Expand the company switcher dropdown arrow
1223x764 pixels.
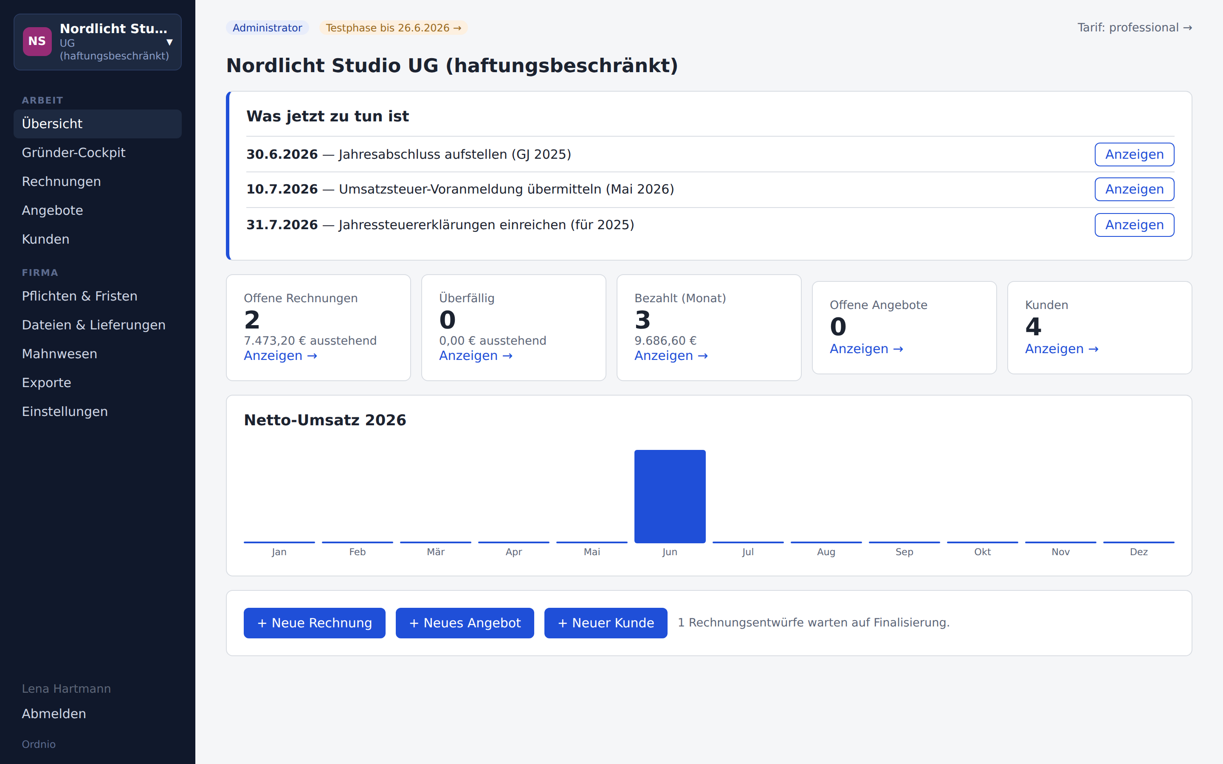170,42
